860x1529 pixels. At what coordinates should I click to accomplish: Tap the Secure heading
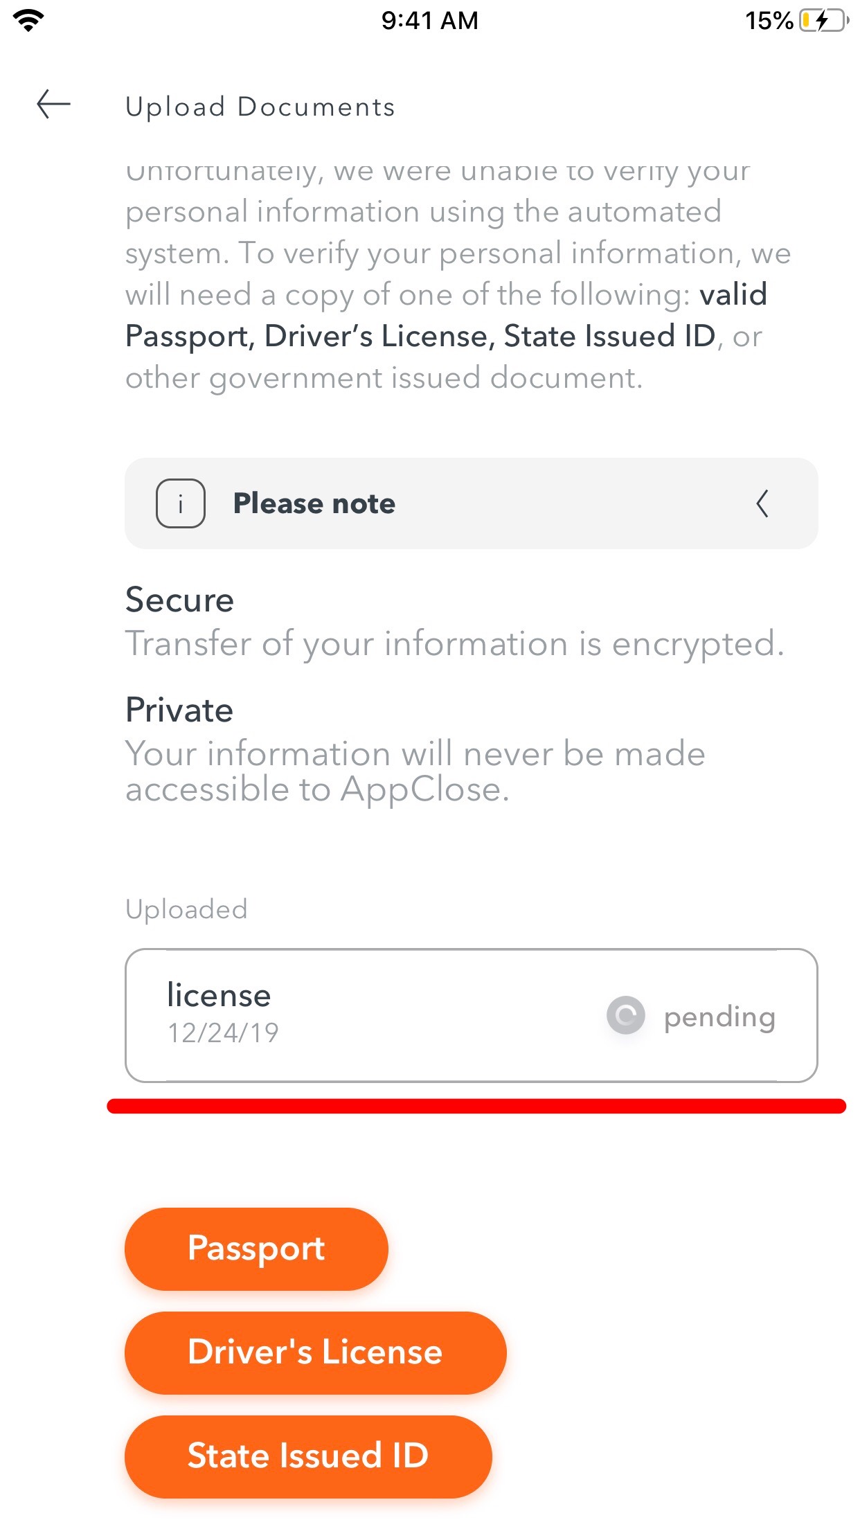[179, 600]
